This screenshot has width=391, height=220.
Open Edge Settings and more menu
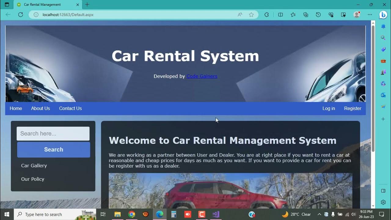click(x=370, y=15)
